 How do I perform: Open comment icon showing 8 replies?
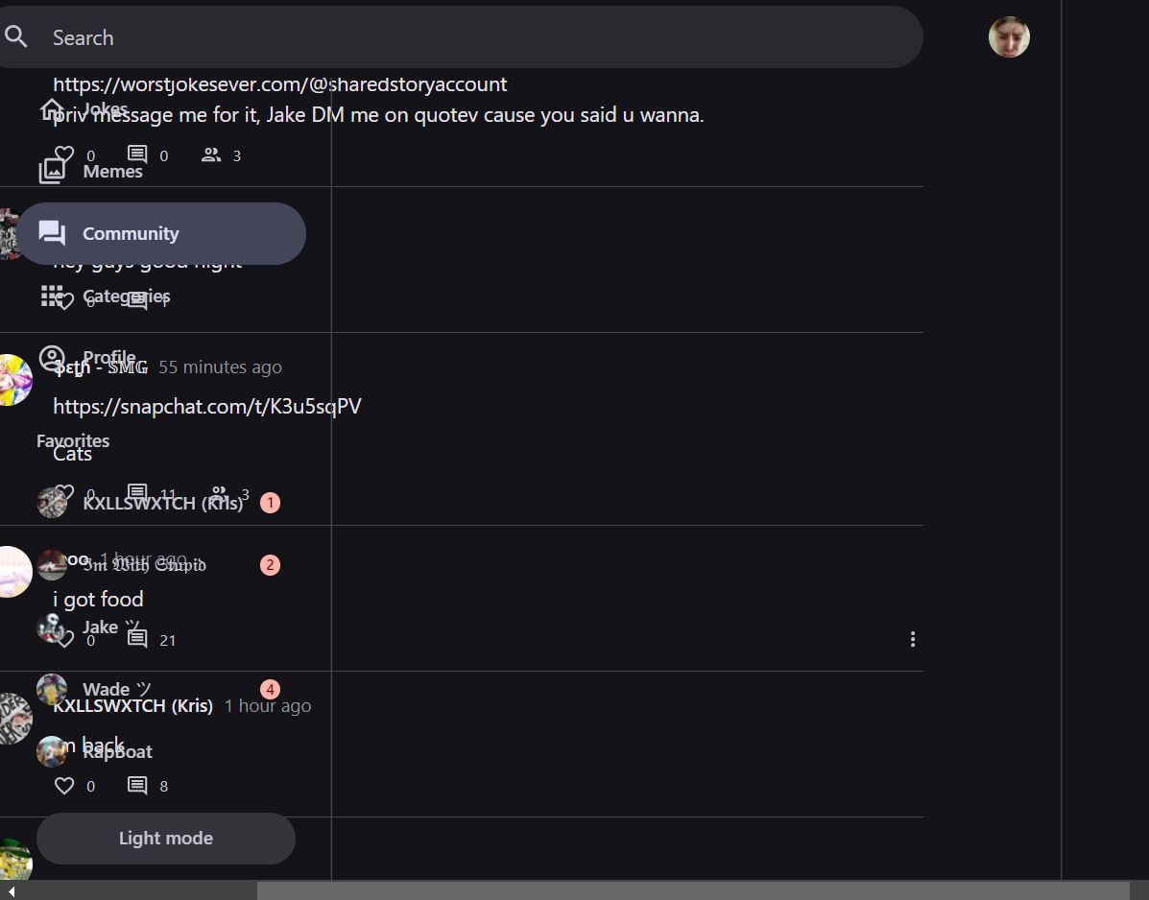[x=138, y=786]
